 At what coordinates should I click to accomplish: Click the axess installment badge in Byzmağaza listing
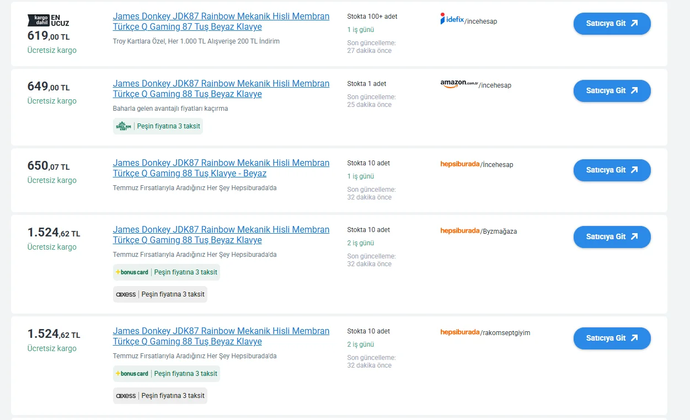click(160, 294)
